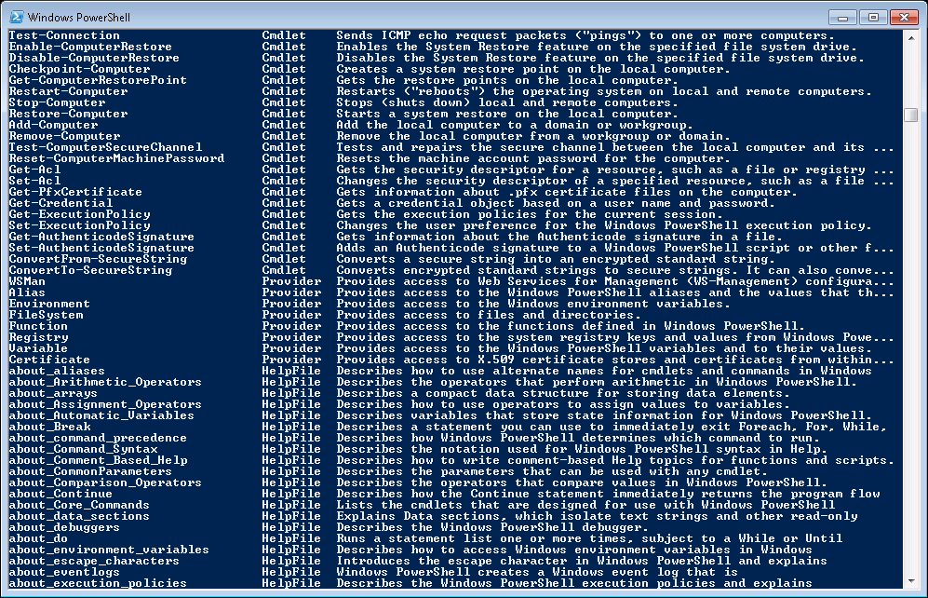The height and width of the screenshot is (598, 928).
Task: Select the Registry provider name
Action: point(38,337)
